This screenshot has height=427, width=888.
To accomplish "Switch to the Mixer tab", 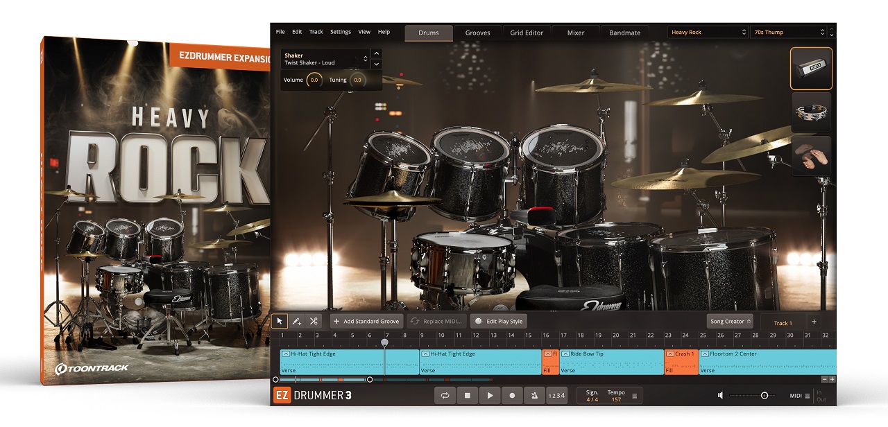I will click(576, 33).
